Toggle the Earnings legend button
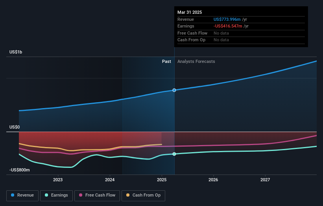 pyautogui.click(x=56, y=195)
